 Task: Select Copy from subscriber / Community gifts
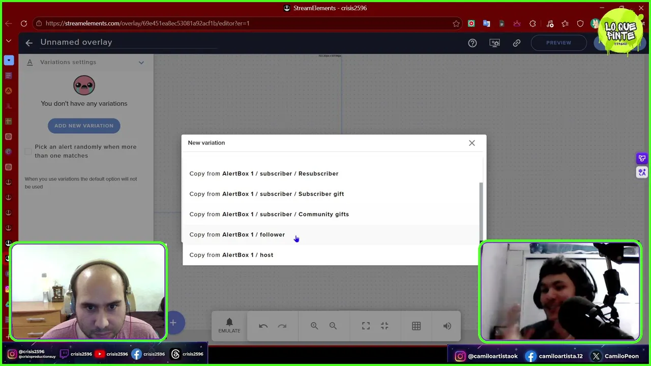coord(331,214)
